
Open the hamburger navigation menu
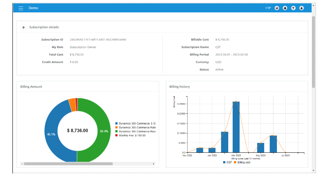point(21,8)
